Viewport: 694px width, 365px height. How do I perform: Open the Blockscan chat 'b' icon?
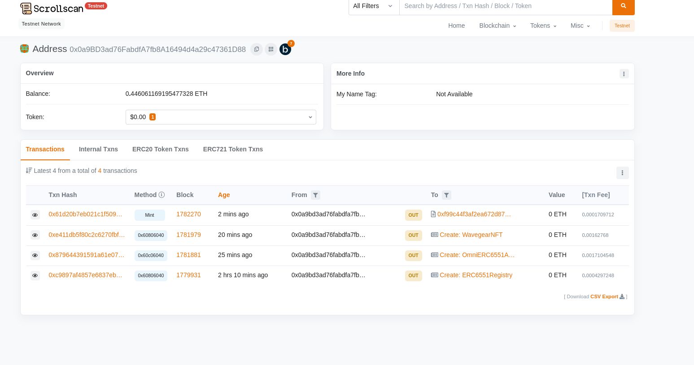(285, 49)
